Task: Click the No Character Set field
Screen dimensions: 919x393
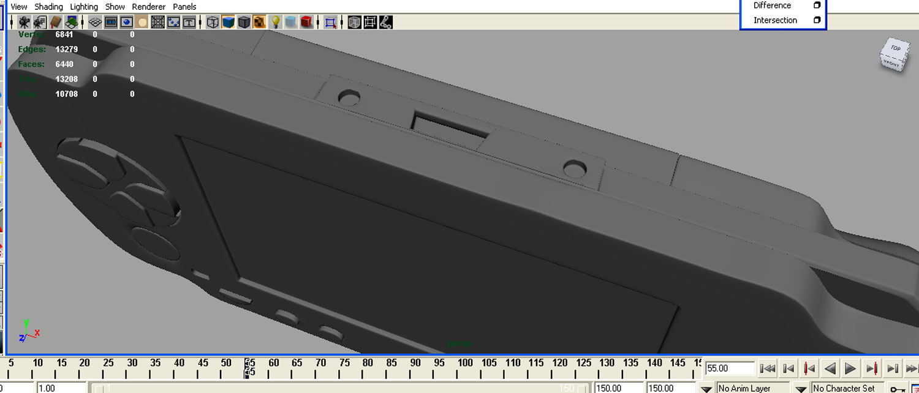Action: [848, 388]
